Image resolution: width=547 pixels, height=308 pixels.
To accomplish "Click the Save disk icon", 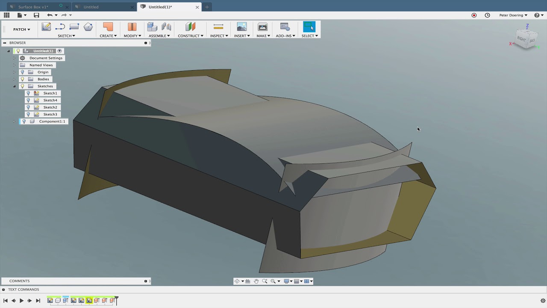I will tap(36, 15).
